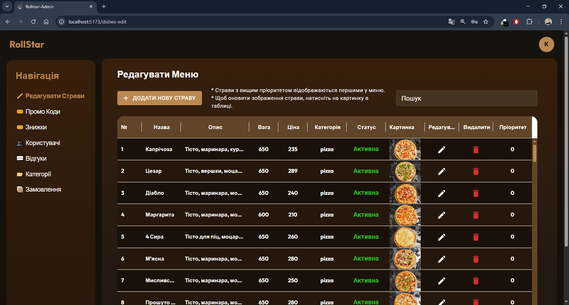569x305 pixels.
Task: Delete the Капрічоза dish via trash icon
Action: tap(476, 150)
